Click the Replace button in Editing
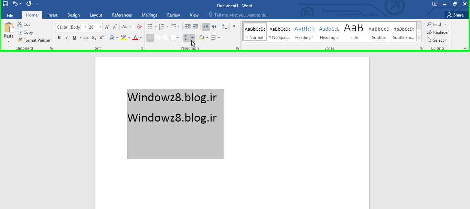The height and width of the screenshot is (209, 470). [437, 32]
